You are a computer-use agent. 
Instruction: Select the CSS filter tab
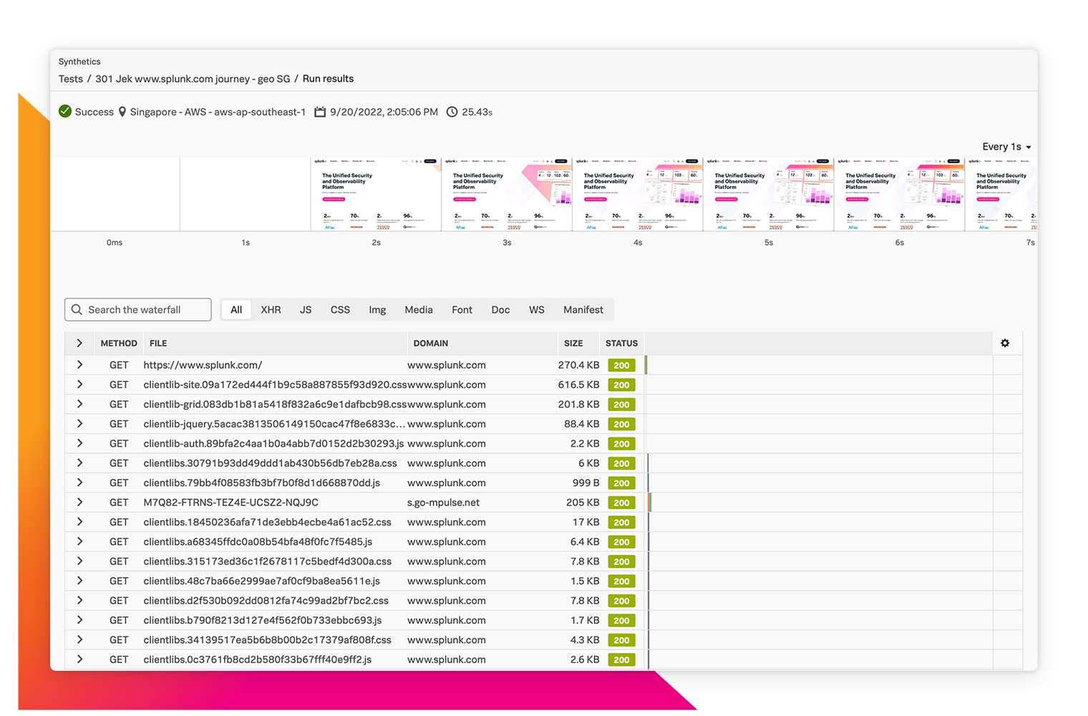pyautogui.click(x=340, y=309)
